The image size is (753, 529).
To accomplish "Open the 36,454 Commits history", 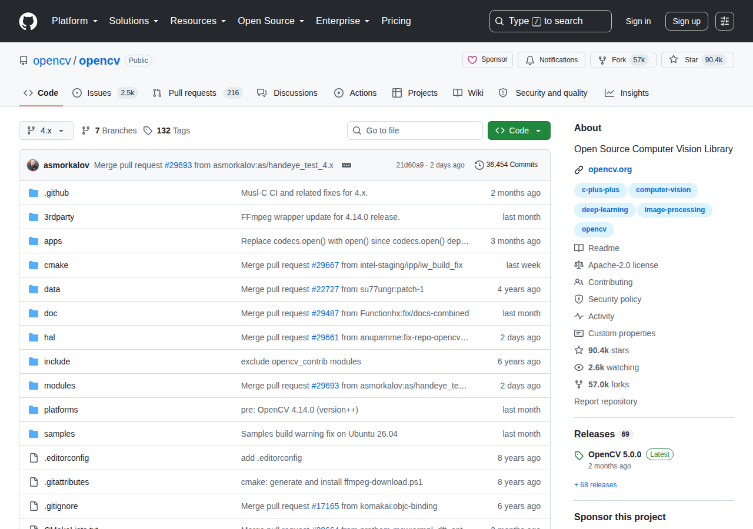I will pos(506,165).
